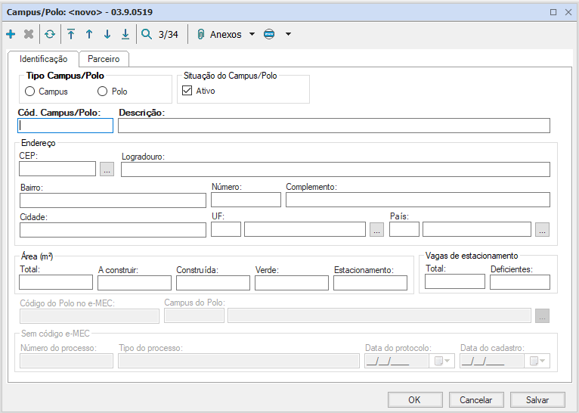
Task: Click the add new record plus icon
Action: click(x=11, y=34)
